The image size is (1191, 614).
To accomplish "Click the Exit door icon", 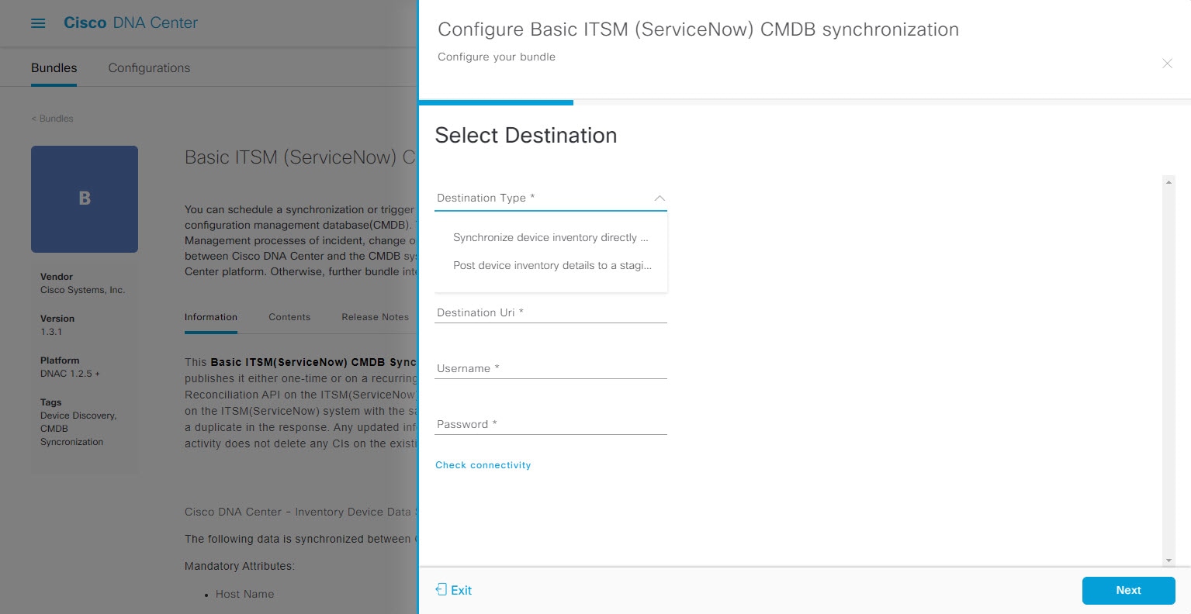I will pyautogui.click(x=441, y=590).
